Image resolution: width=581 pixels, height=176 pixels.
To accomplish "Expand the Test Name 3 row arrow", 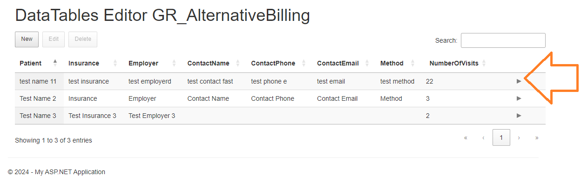I will [x=519, y=116].
